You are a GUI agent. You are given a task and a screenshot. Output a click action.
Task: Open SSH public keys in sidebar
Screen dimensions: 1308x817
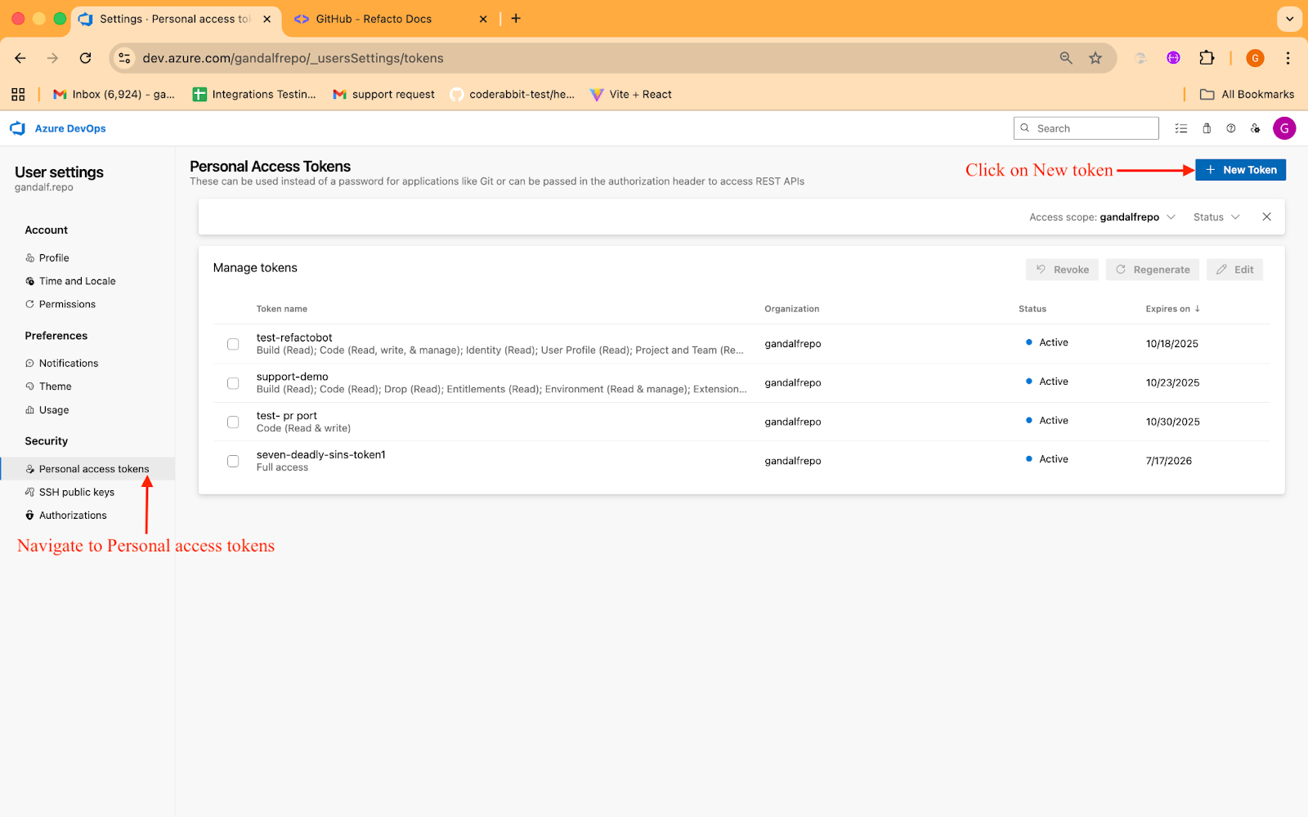77,493
